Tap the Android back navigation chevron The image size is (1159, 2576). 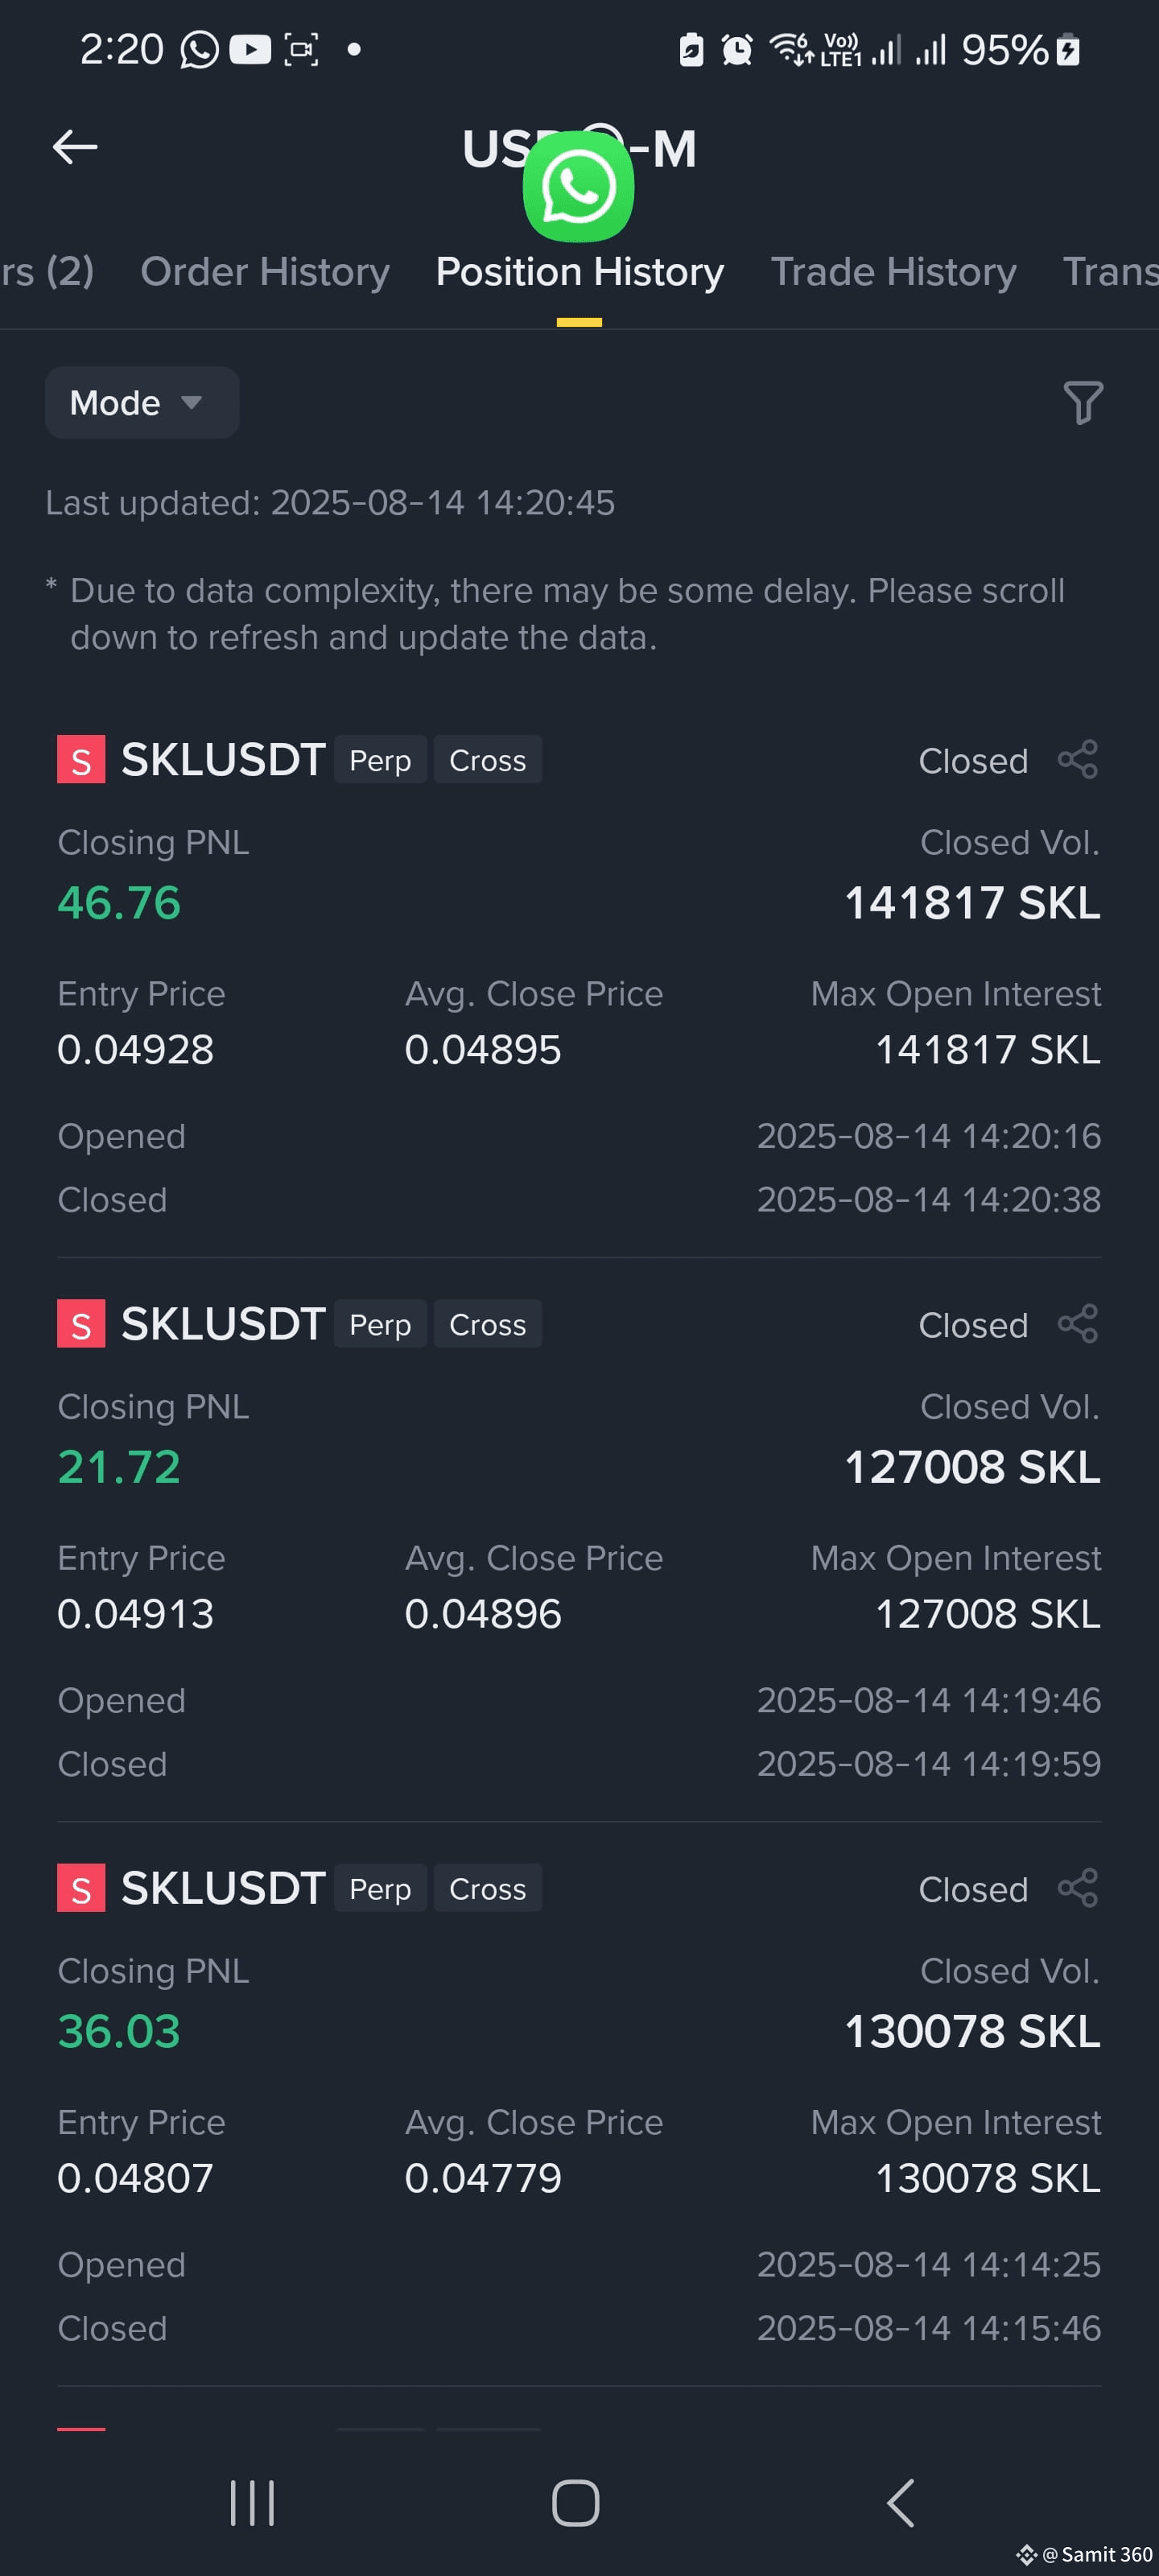[x=901, y=2503]
